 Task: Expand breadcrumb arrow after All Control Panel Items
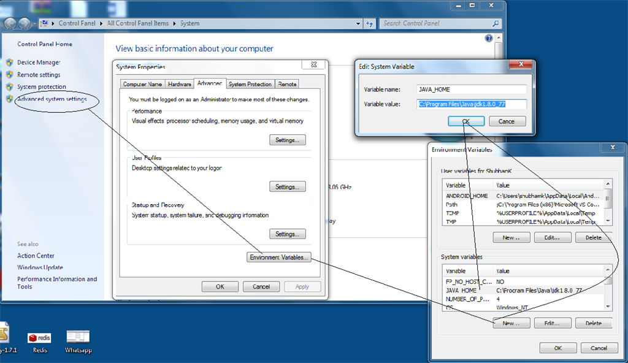pos(175,23)
